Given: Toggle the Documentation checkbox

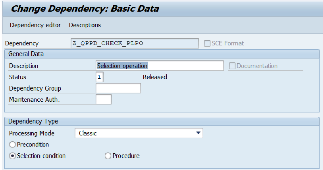Looking at the screenshot, I should tap(232, 65).
